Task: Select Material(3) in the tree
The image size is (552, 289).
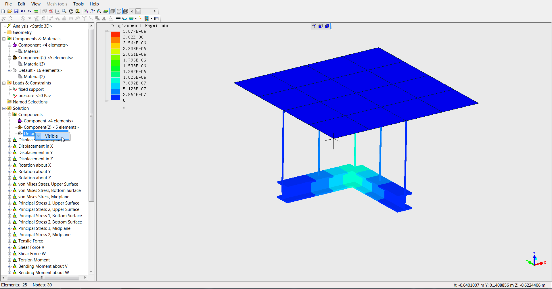Action: point(34,64)
